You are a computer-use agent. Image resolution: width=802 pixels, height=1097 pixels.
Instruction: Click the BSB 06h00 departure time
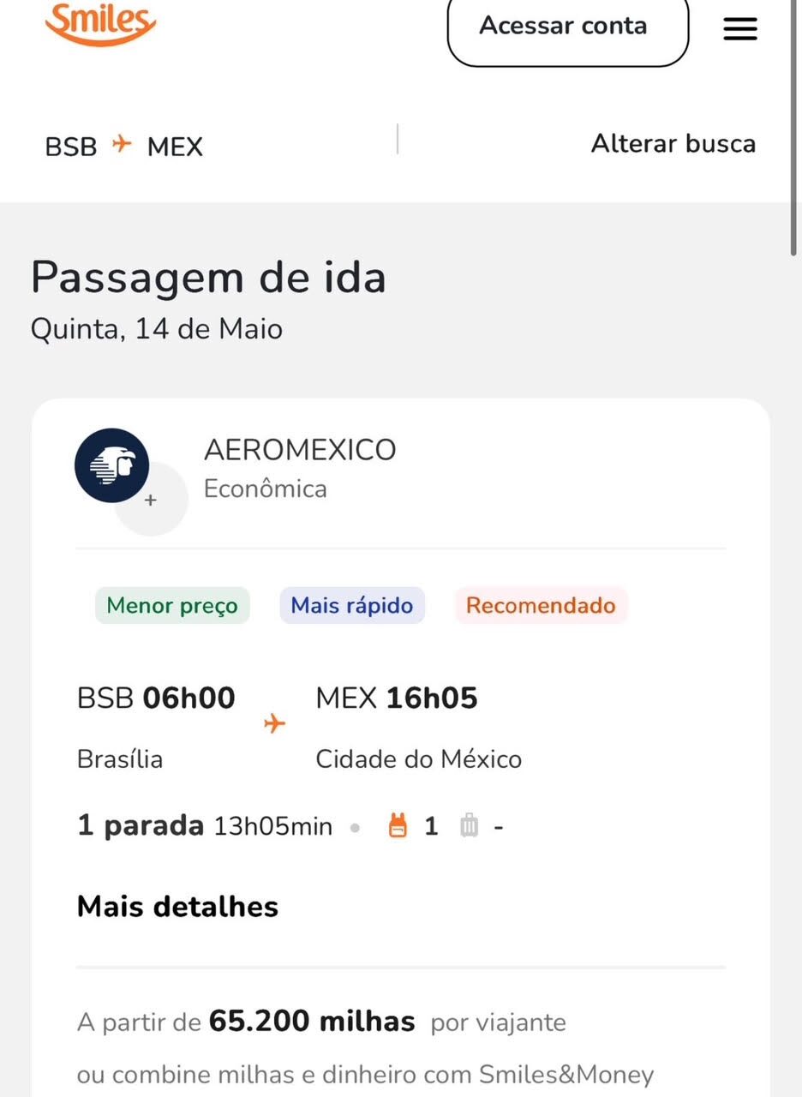(x=156, y=698)
